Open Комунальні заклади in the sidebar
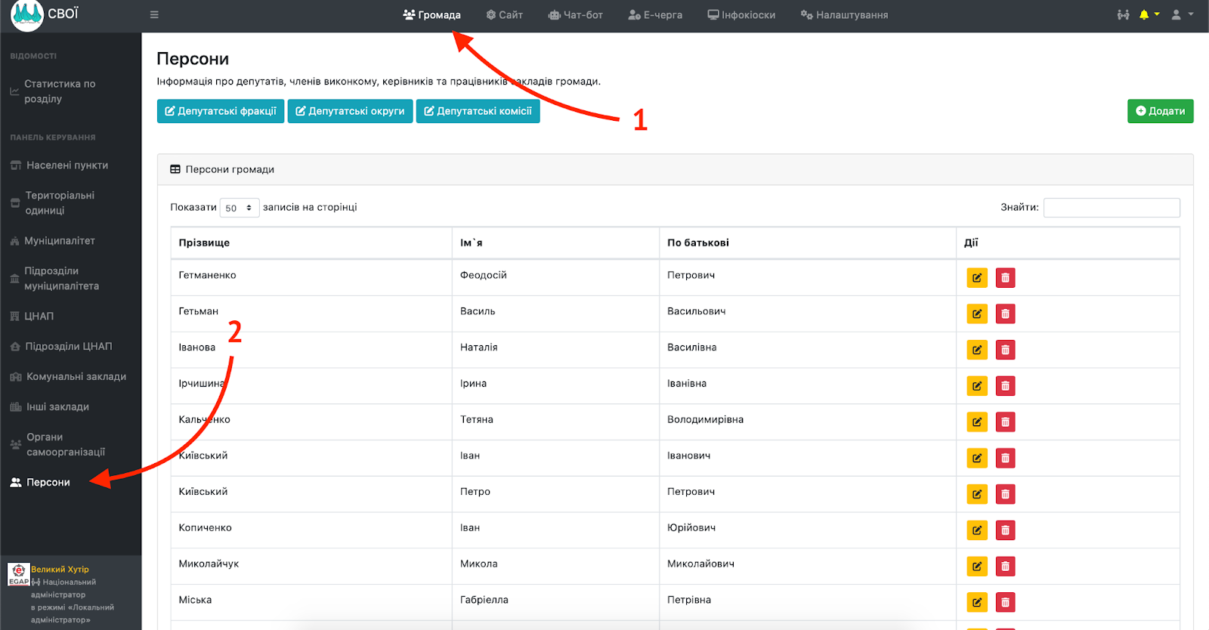The width and height of the screenshot is (1209, 630). [x=76, y=376]
